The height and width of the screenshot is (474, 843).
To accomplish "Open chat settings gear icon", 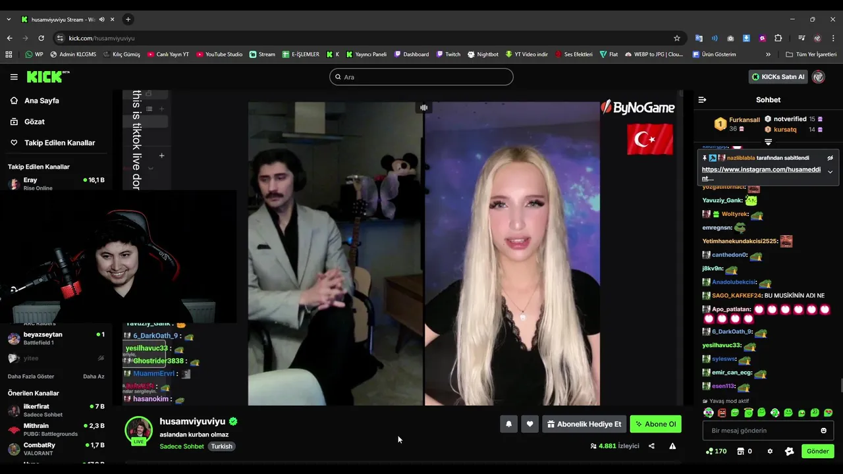I will tap(770, 452).
